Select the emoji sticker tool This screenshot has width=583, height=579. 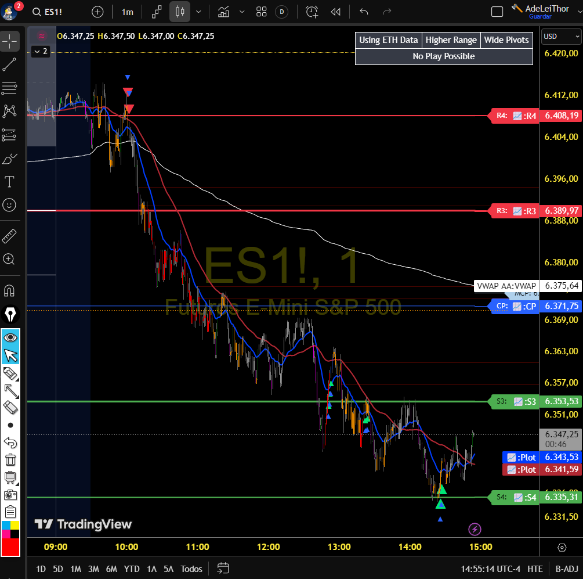[x=10, y=205]
